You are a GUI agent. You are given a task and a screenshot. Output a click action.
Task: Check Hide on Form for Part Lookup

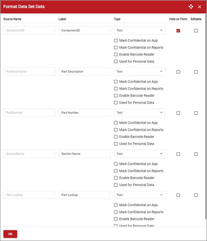tap(178, 195)
